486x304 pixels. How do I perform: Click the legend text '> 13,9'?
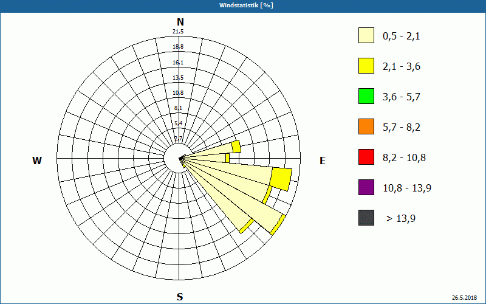pos(401,219)
